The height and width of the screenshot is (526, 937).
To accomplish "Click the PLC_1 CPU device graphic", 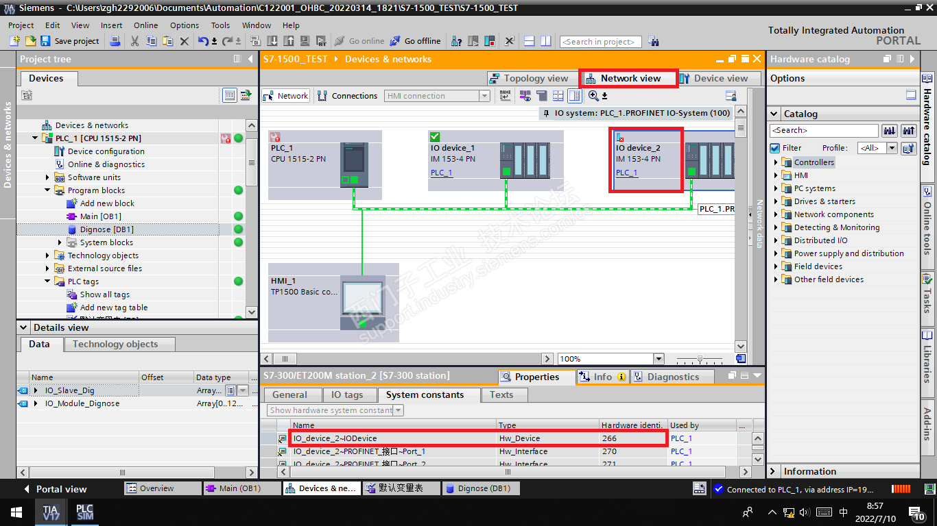I will click(354, 164).
